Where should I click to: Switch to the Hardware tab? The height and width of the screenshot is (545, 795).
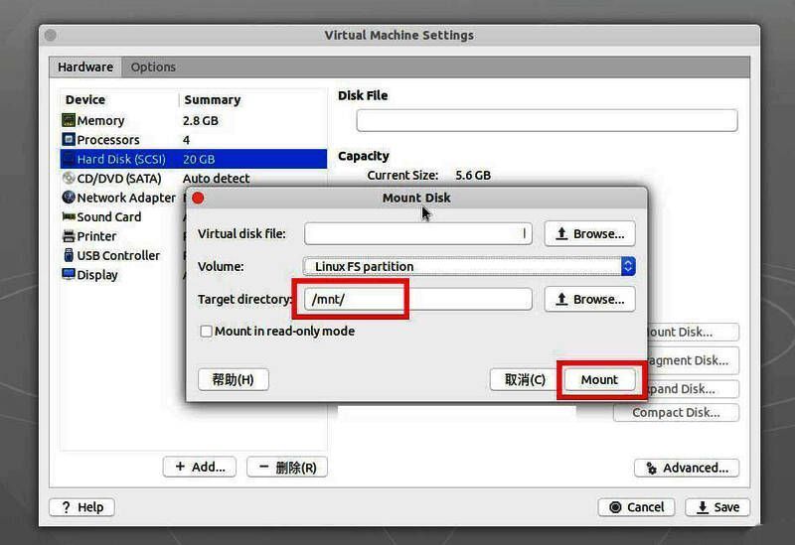pyautogui.click(x=85, y=68)
